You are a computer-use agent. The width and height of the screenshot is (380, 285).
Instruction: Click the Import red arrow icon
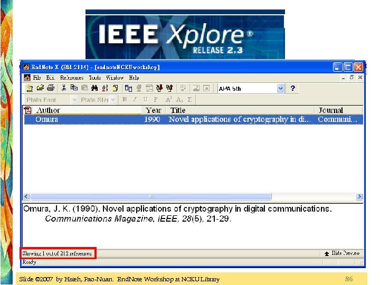[x=159, y=88]
